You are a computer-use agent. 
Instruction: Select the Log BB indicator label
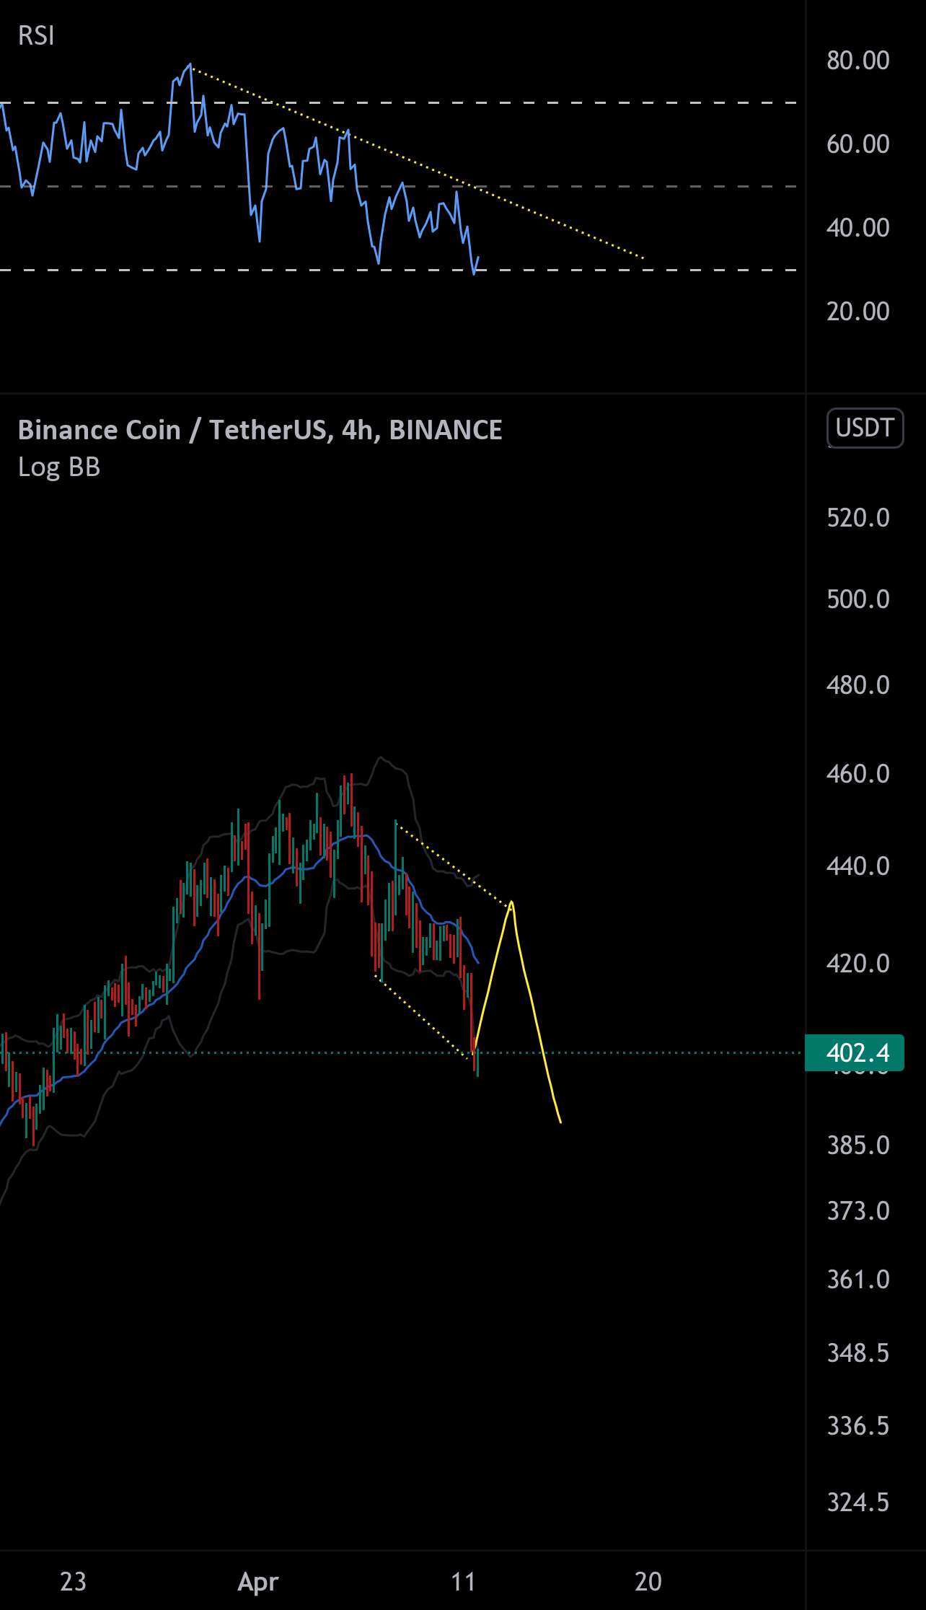(59, 467)
